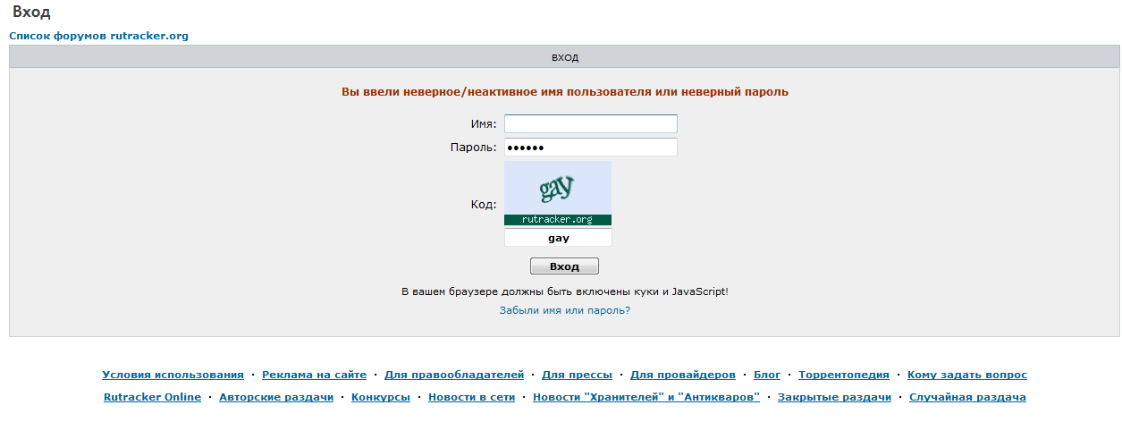This screenshot has width=1122, height=439.
Task: Select 'Для правообладателей' footer link
Action: click(454, 375)
